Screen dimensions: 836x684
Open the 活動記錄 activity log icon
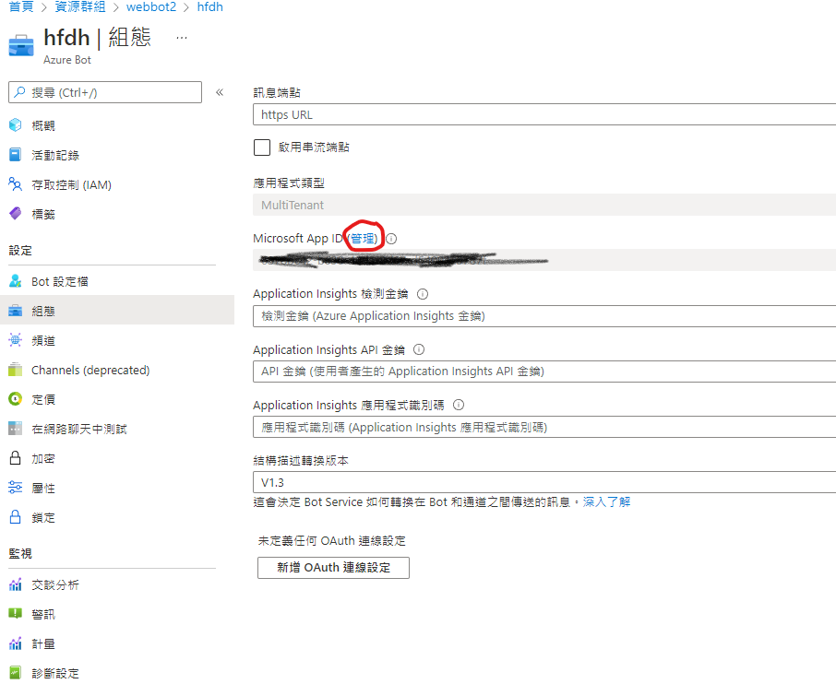coord(16,155)
